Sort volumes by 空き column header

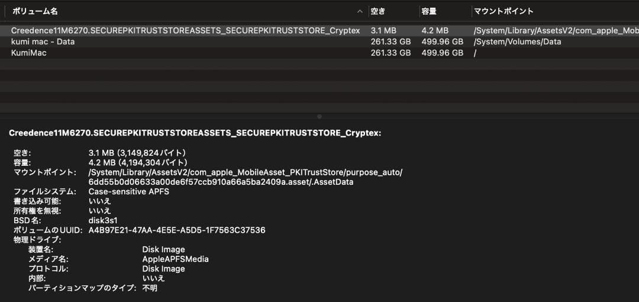[377, 11]
